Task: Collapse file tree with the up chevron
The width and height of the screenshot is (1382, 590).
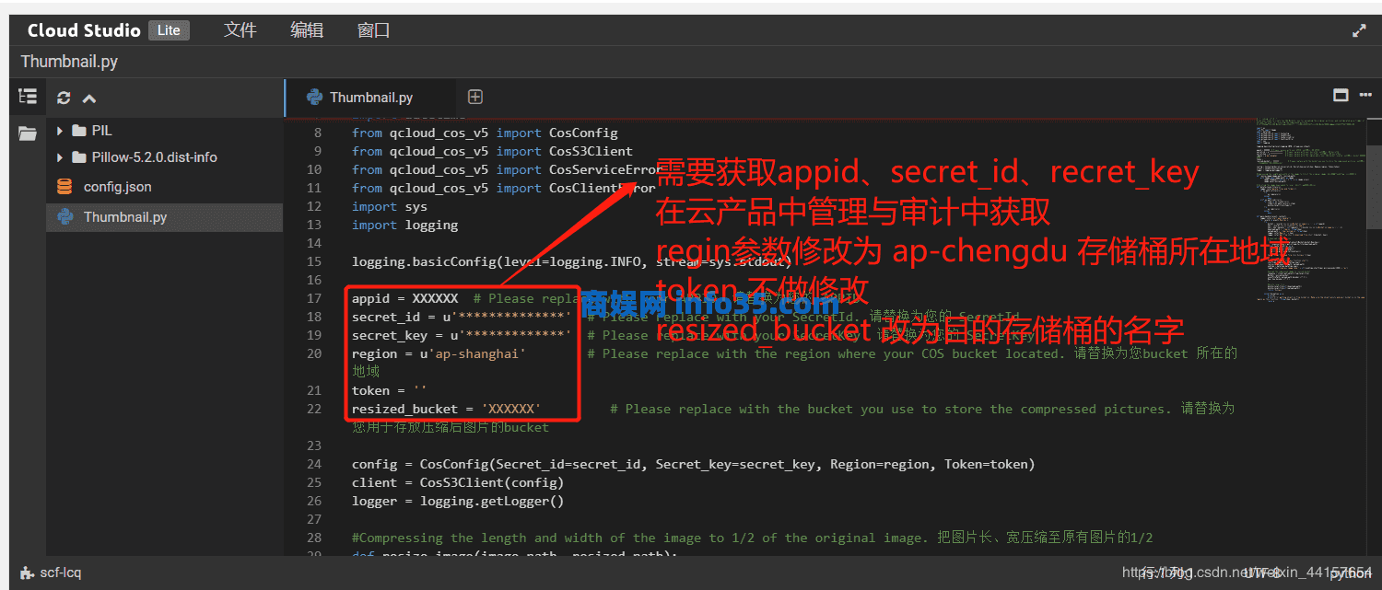Action: pos(89,98)
